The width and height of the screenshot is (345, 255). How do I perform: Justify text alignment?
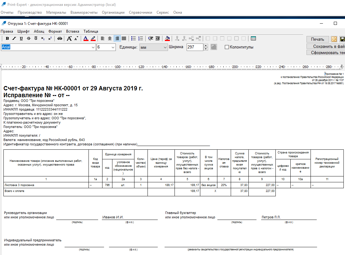tap(124, 39)
